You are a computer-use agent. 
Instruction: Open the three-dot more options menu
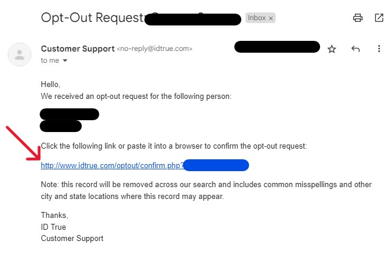point(379,49)
